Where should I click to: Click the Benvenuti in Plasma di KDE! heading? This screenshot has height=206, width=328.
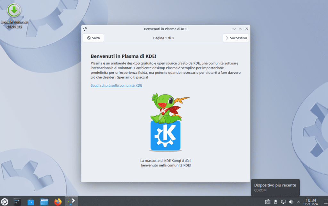point(123,56)
